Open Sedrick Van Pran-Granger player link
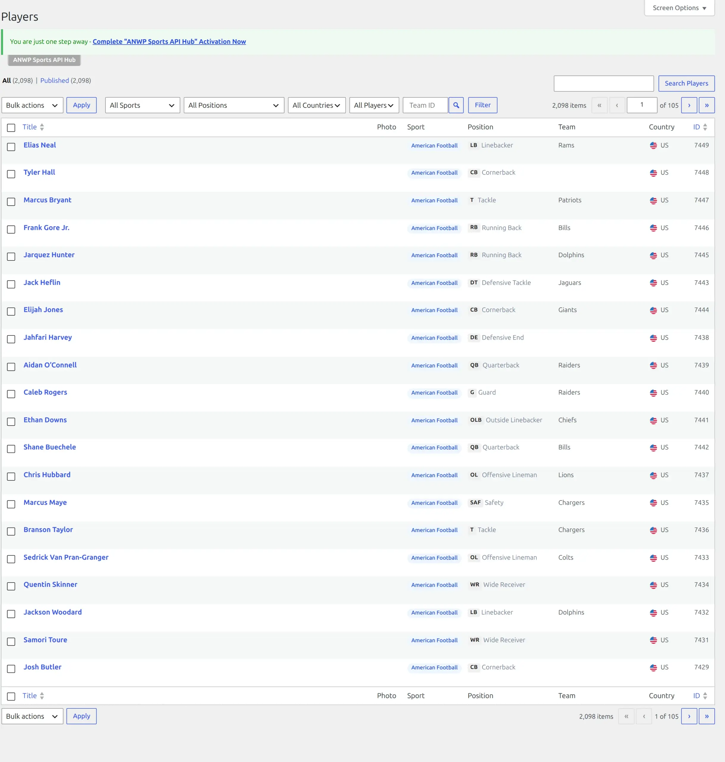Viewport: 725px width, 762px height. [x=66, y=557]
